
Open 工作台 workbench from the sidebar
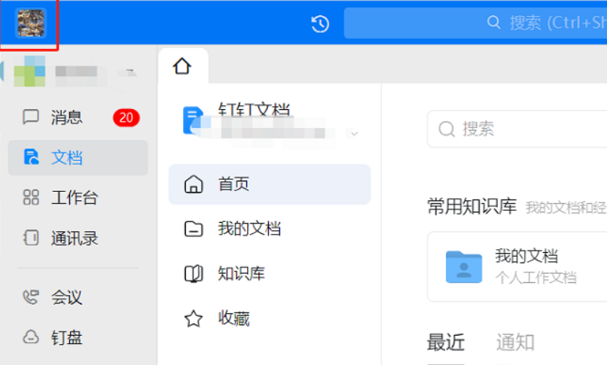click(74, 198)
